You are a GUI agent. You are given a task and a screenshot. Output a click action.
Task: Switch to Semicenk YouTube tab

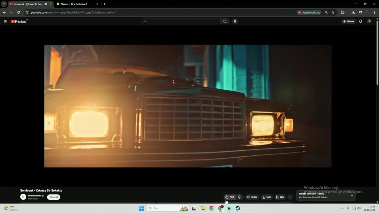click(x=28, y=4)
